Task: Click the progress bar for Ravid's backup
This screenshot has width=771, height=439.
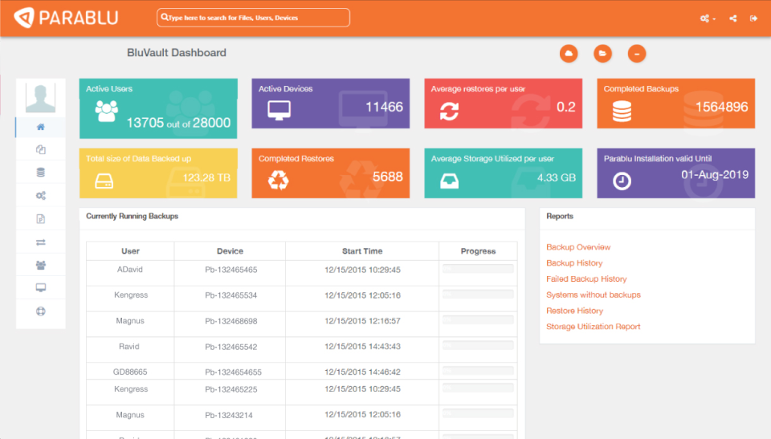Action: (478, 345)
